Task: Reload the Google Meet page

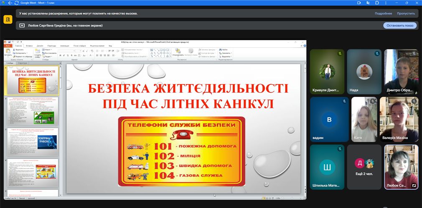Action: (x=16, y=2)
